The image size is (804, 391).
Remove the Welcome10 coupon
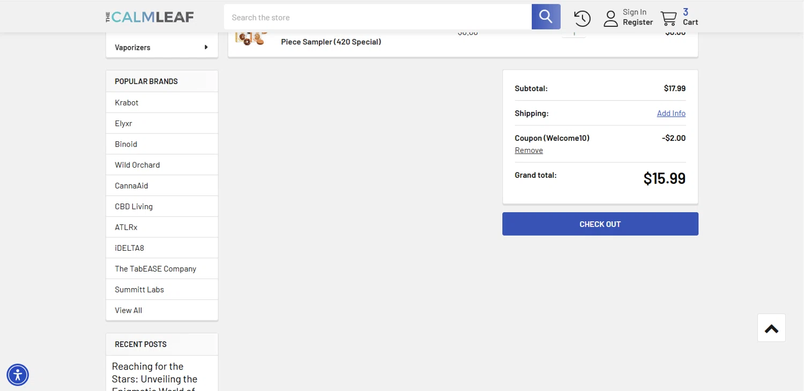[x=529, y=150]
